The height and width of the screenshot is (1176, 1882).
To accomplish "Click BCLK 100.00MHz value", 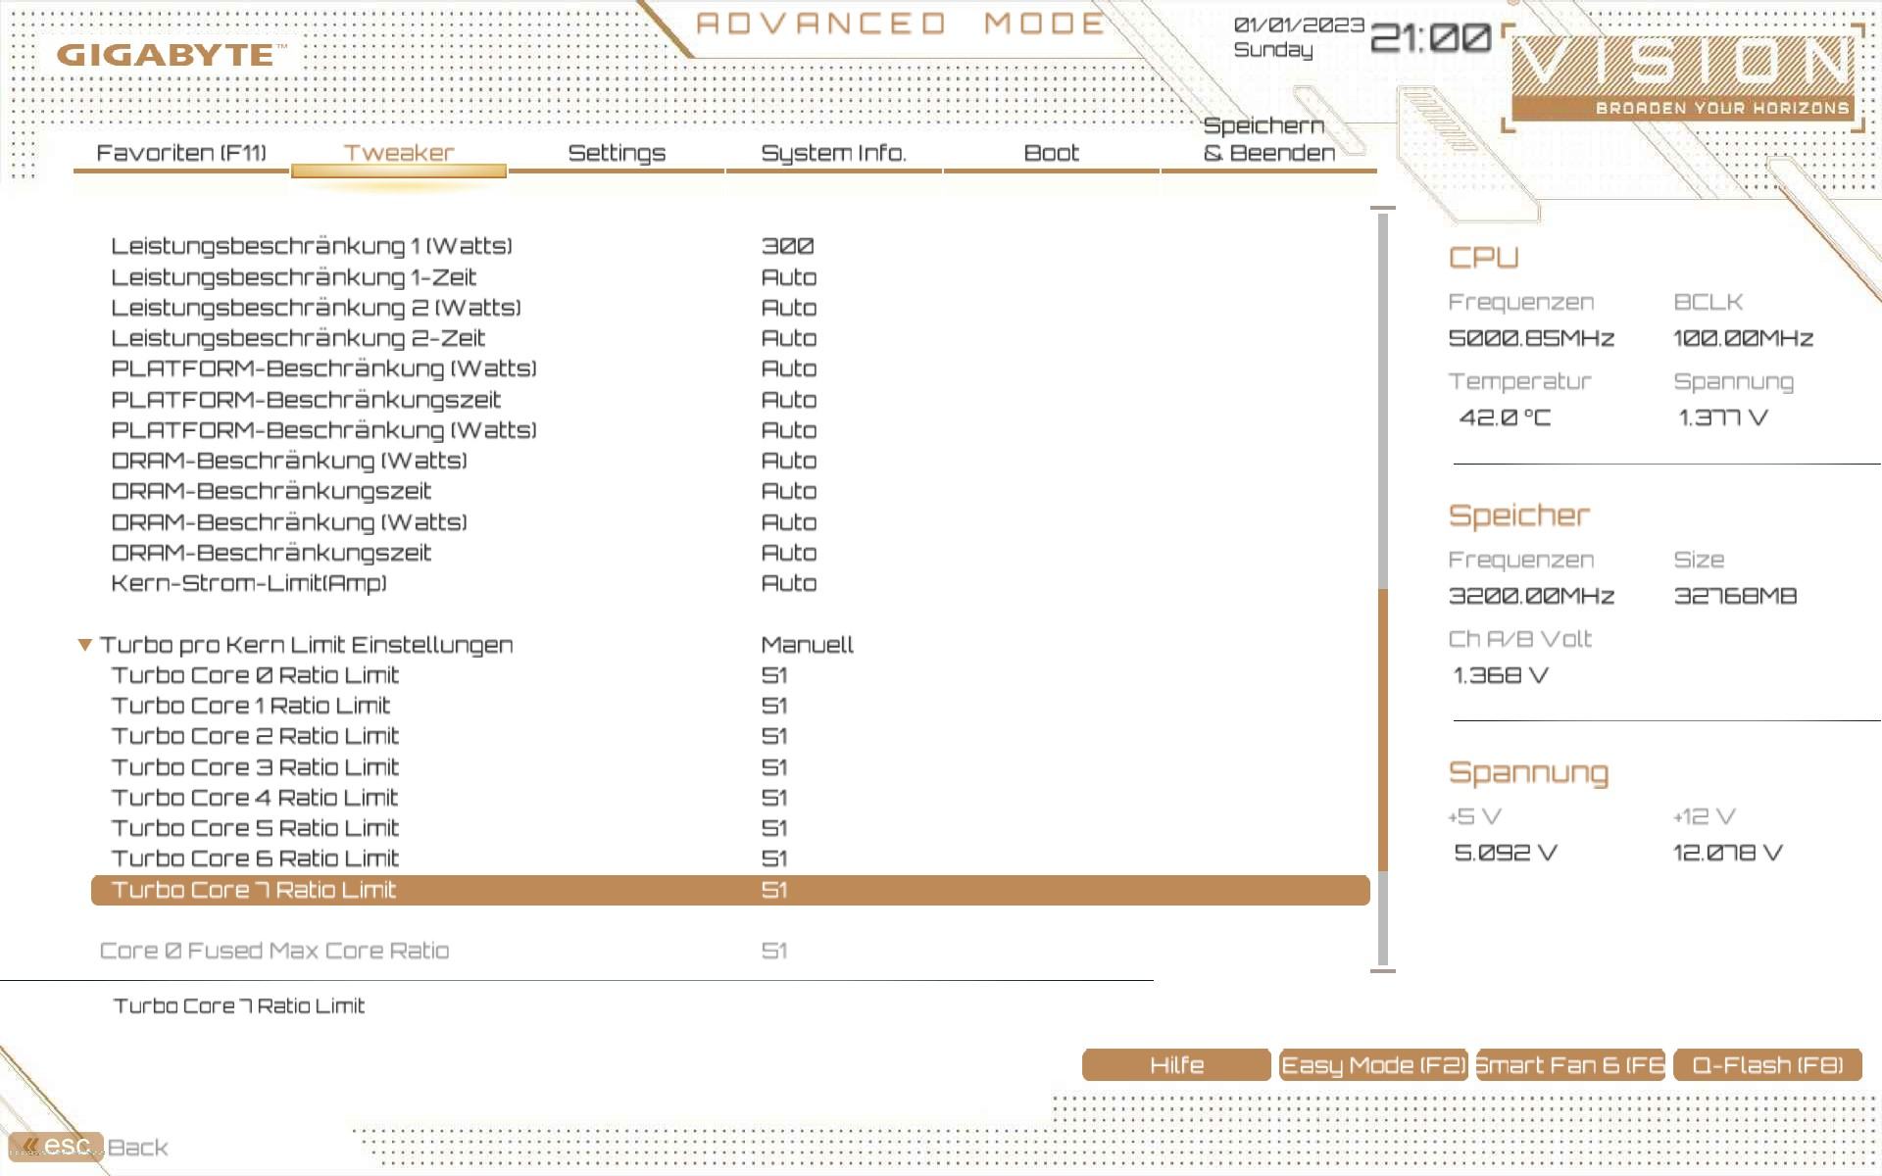I will [1744, 338].
